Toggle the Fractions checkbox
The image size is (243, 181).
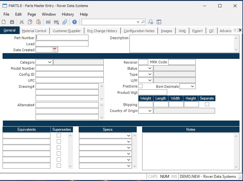tap(141, 86)
